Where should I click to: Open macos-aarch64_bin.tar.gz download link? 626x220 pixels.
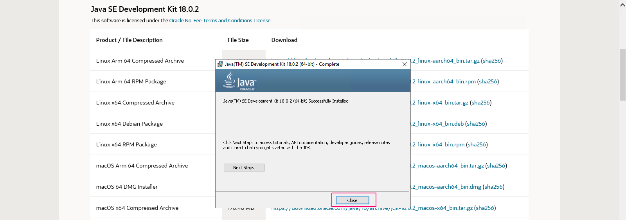click(x=448, y=166)
